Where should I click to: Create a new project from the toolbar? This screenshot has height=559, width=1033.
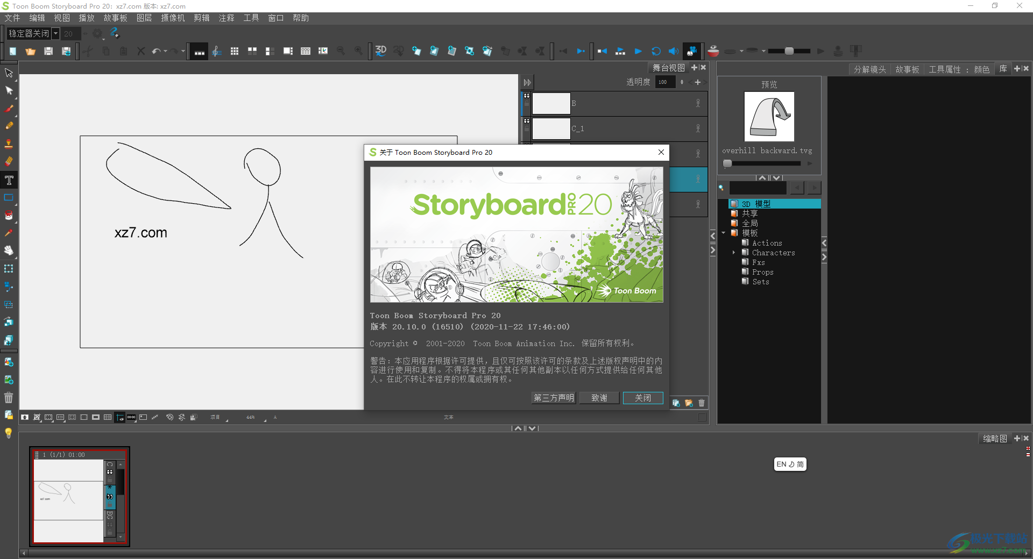click(13, 51)
